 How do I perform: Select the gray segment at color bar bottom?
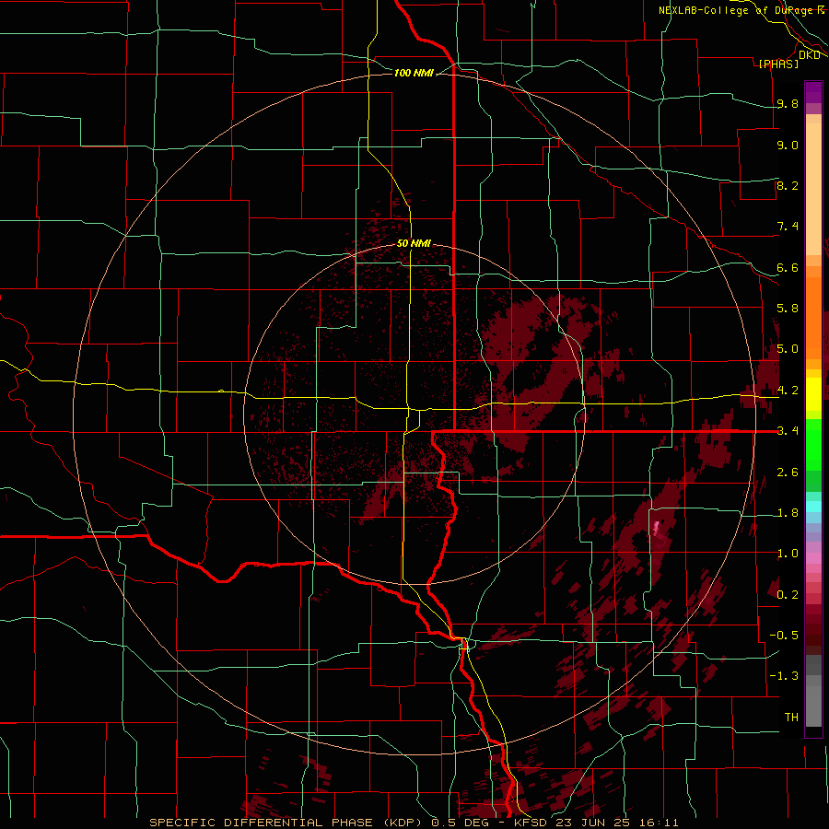click(813, 691)
